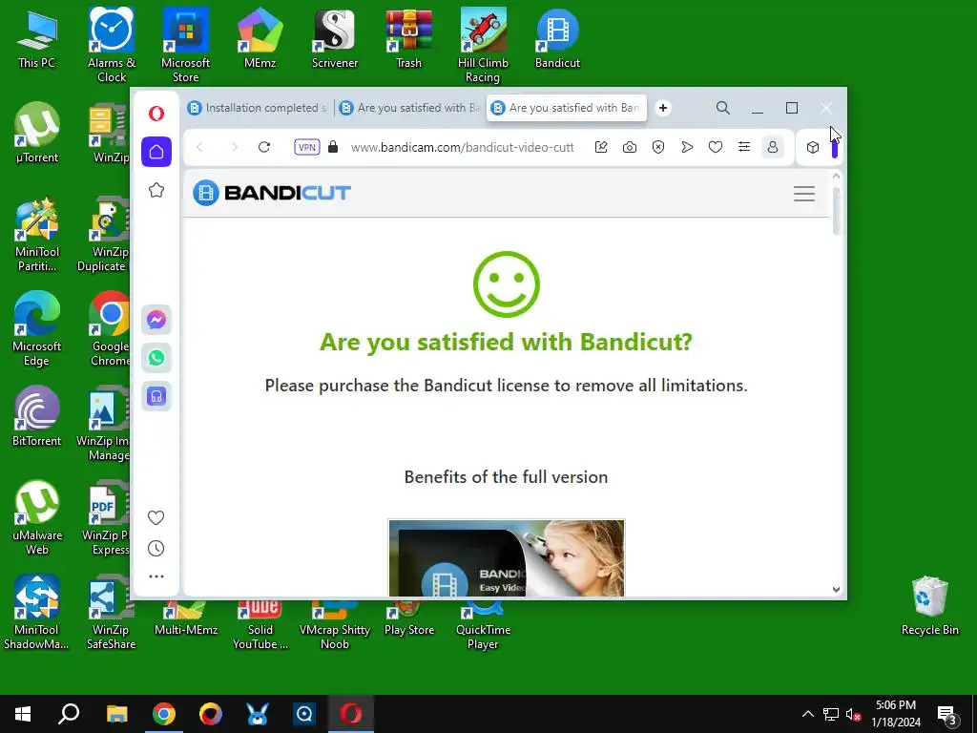Click the Bandicut video thumbnail
The width and height of the screenshot is (977, 733).
[507, 557]
